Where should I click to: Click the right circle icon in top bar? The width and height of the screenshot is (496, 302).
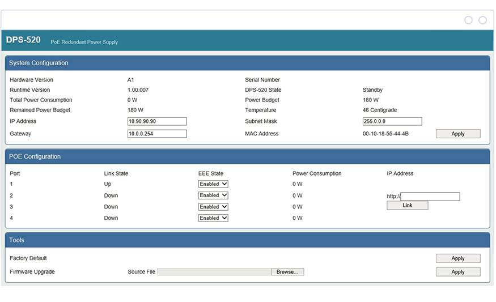pyautogui.click(x=482, y=20)
